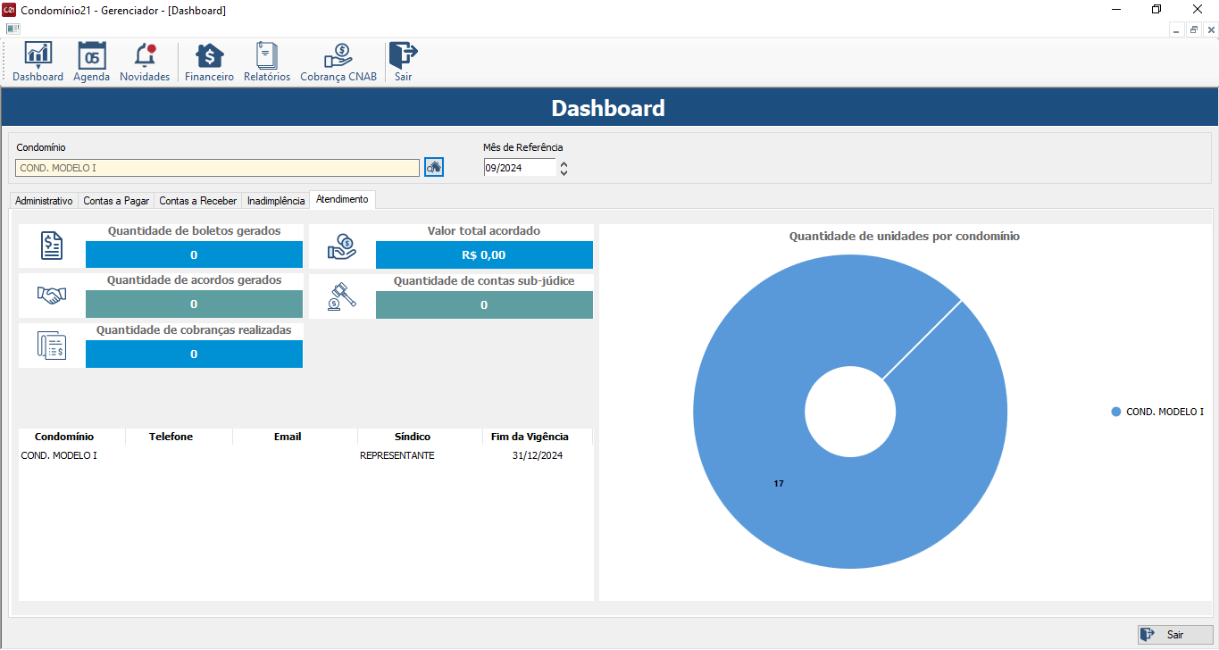Viewport: 1219px width, 650px height.
Task: Click the Sair icon in the top toolbar
Action: click(x=404, y=62)
